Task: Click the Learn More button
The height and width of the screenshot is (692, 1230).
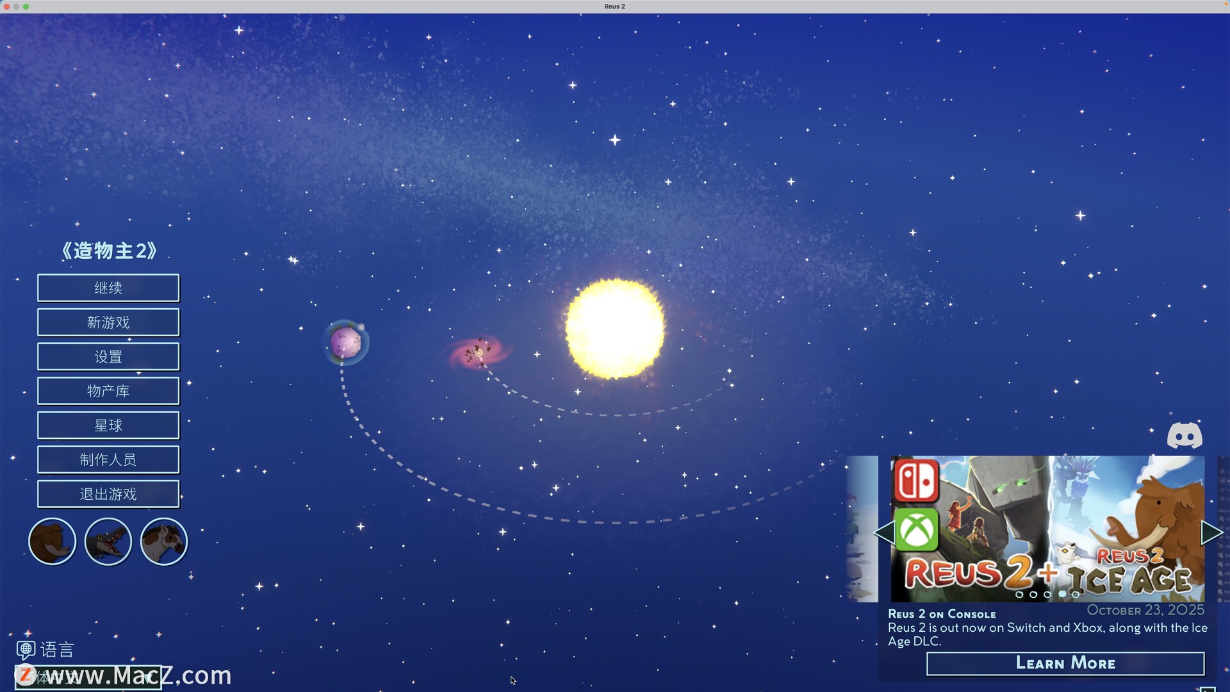Action: point(1065,663)
